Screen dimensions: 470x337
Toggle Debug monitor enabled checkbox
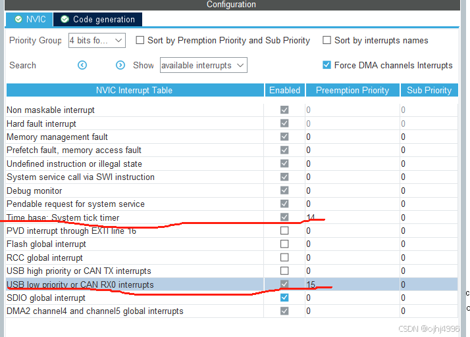(284, 191)
